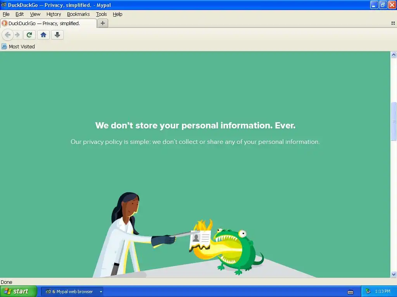Open the Bookmarks menu

tap(78, 14)
